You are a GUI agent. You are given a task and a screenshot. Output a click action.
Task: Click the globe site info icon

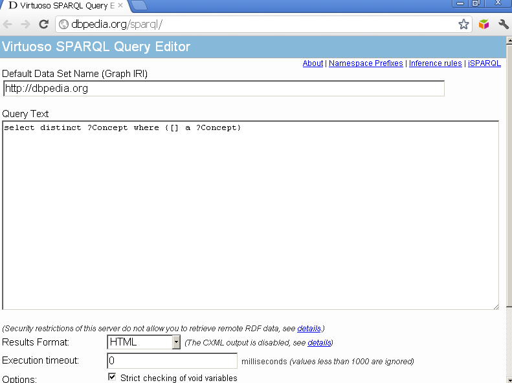point(63,25)
